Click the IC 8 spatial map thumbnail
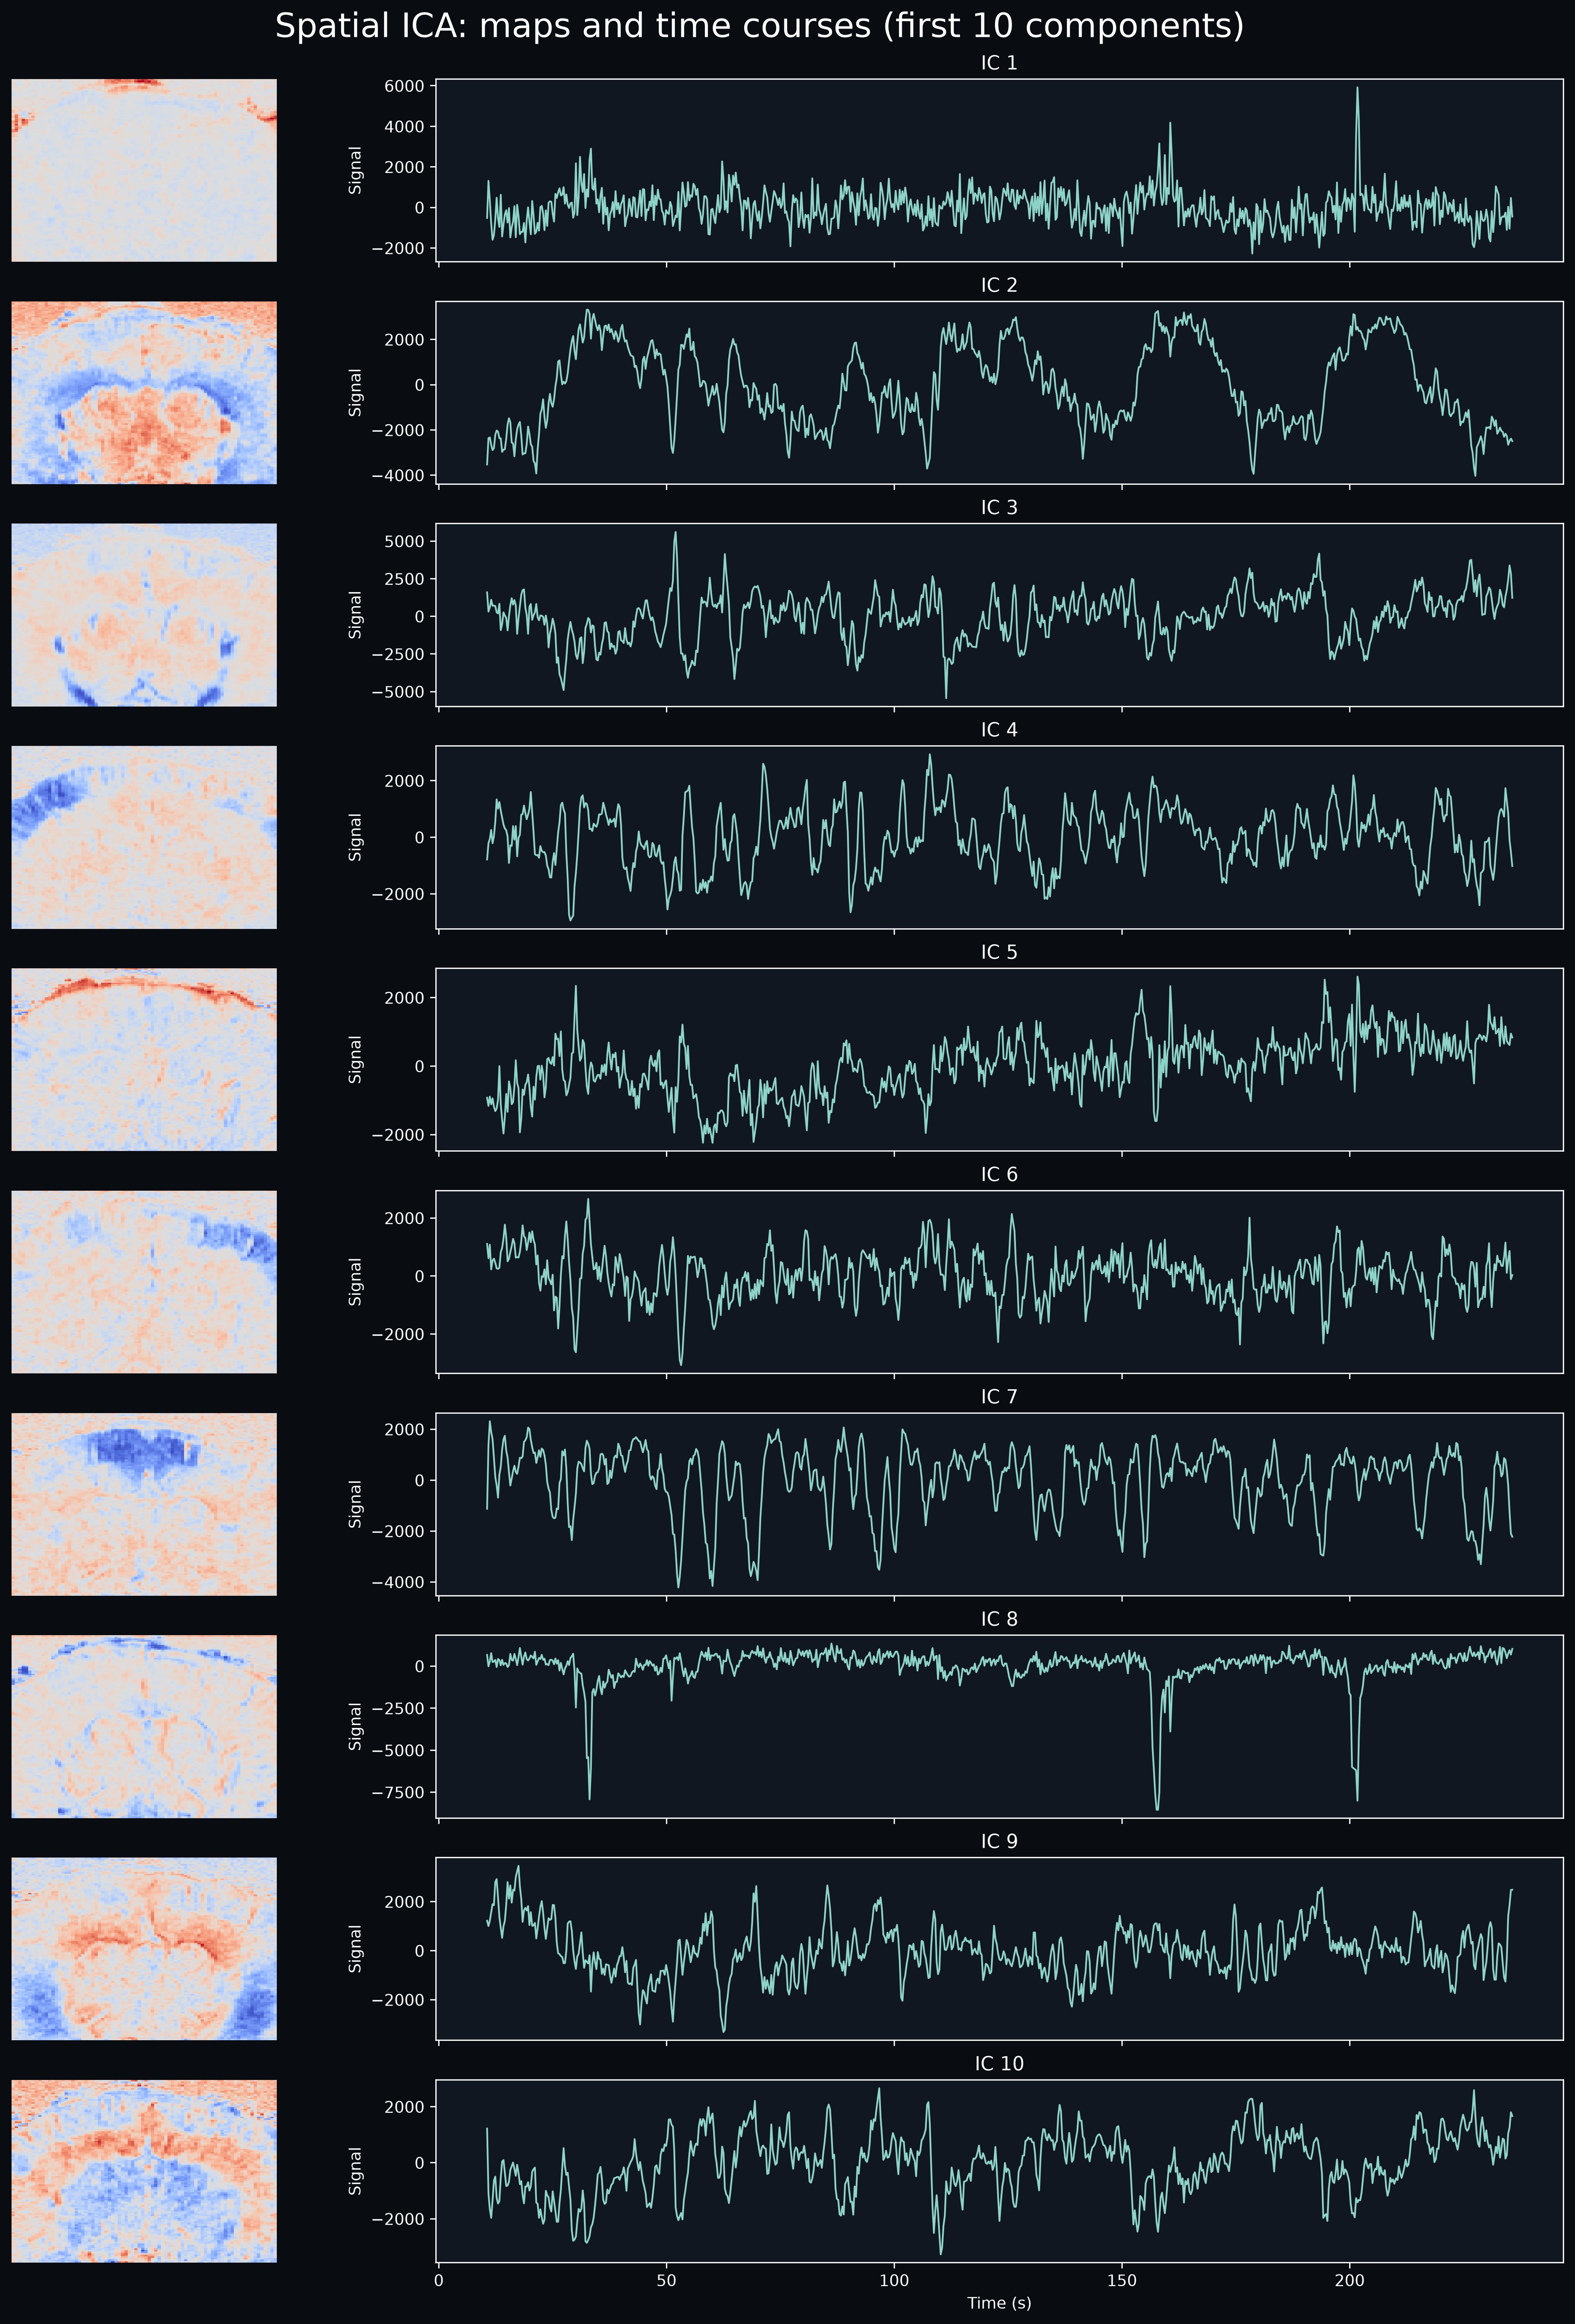This screenshot has width=1575, height=2324. pos(144,1726)
